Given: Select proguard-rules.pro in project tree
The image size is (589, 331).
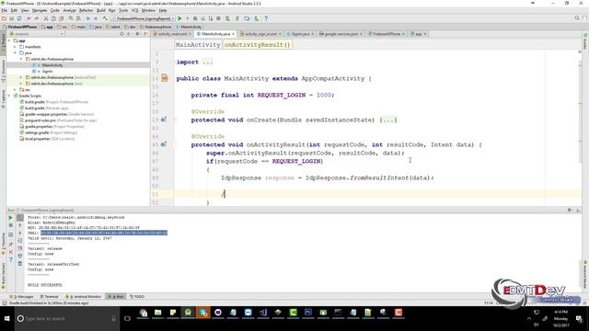Looking at the screenshot, I should click(40, 120).
